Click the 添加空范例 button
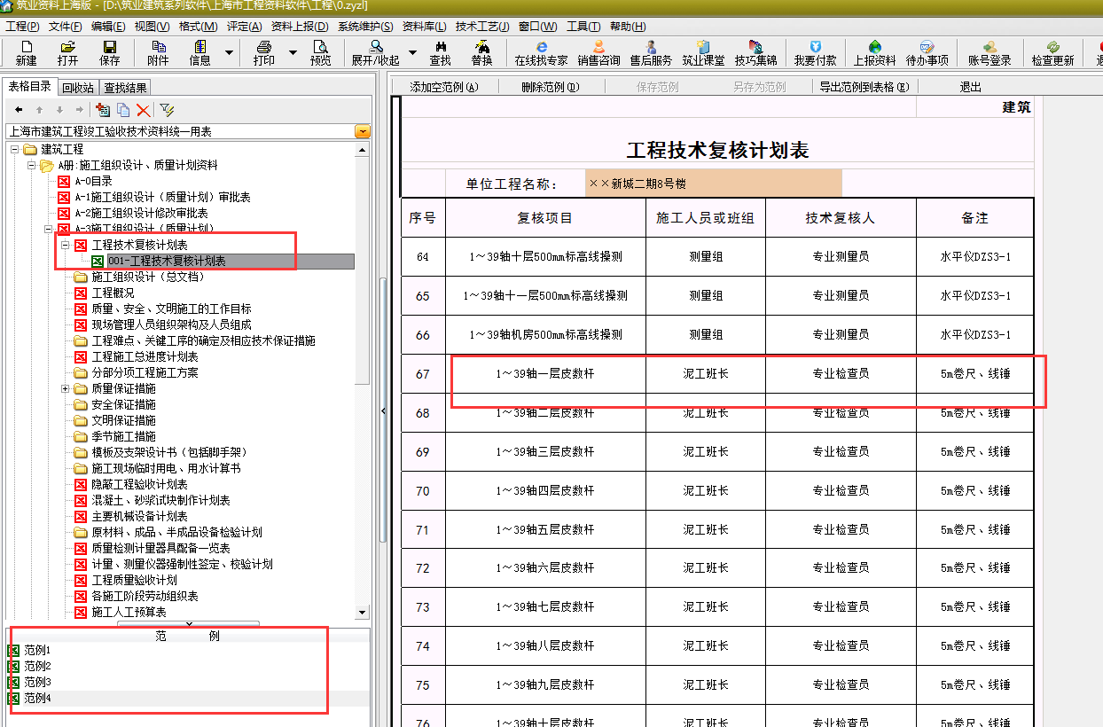This screenshot has height=727, width=1103. (x=443, y=87)
